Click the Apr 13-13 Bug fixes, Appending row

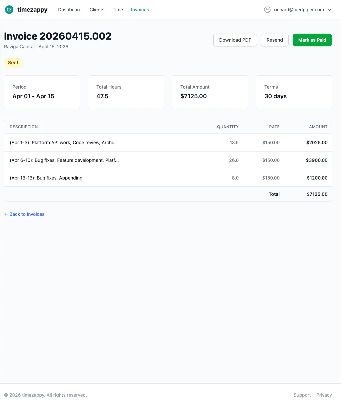tap(168, 178)
